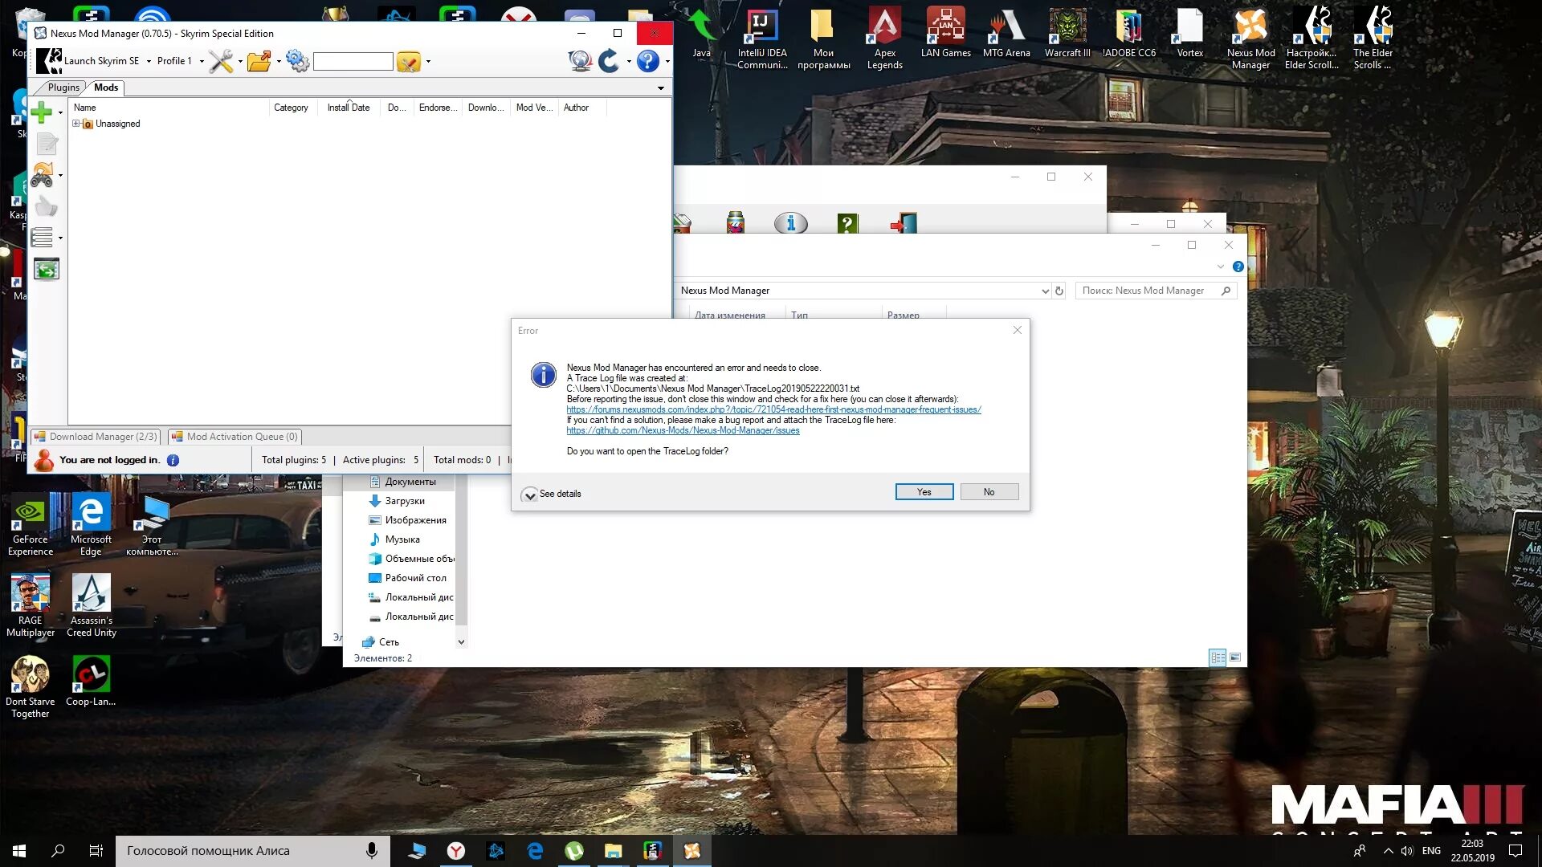Select the Mods tab
The image size is (1542, 867).
[106, 88]
